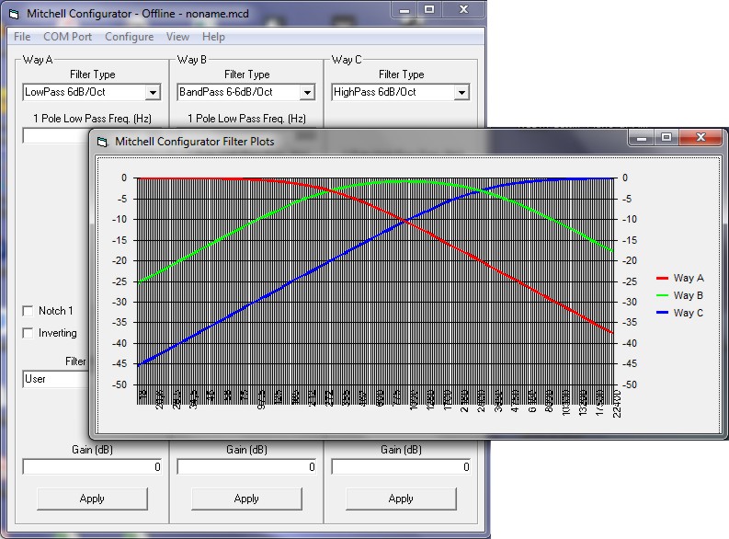This screenshot has height=539, width=729.
Task: Expand Way C Filter Type dropdown
Action: click(461, 93)
